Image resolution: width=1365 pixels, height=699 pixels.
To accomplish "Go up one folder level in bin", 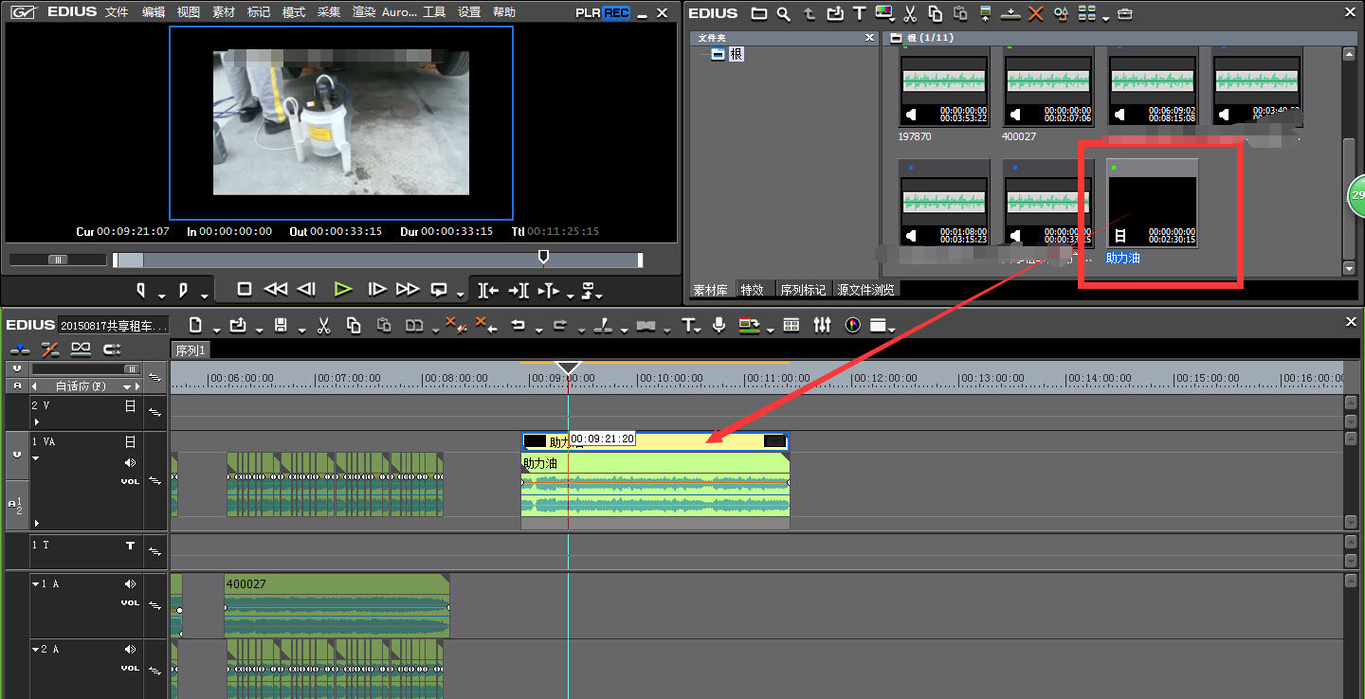I will coord(809,13).
